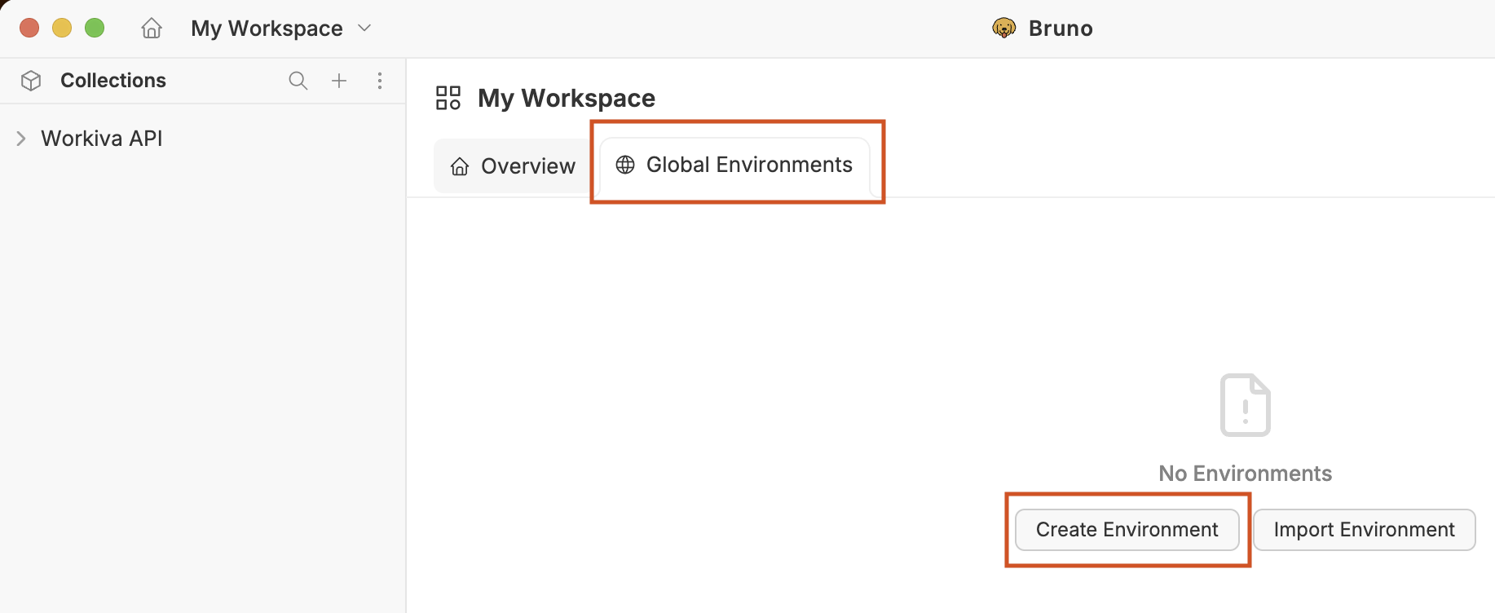The height and width of the screenshot is (613, 1495).
Task: Click the "No Environments" text
Action: 1246,474
